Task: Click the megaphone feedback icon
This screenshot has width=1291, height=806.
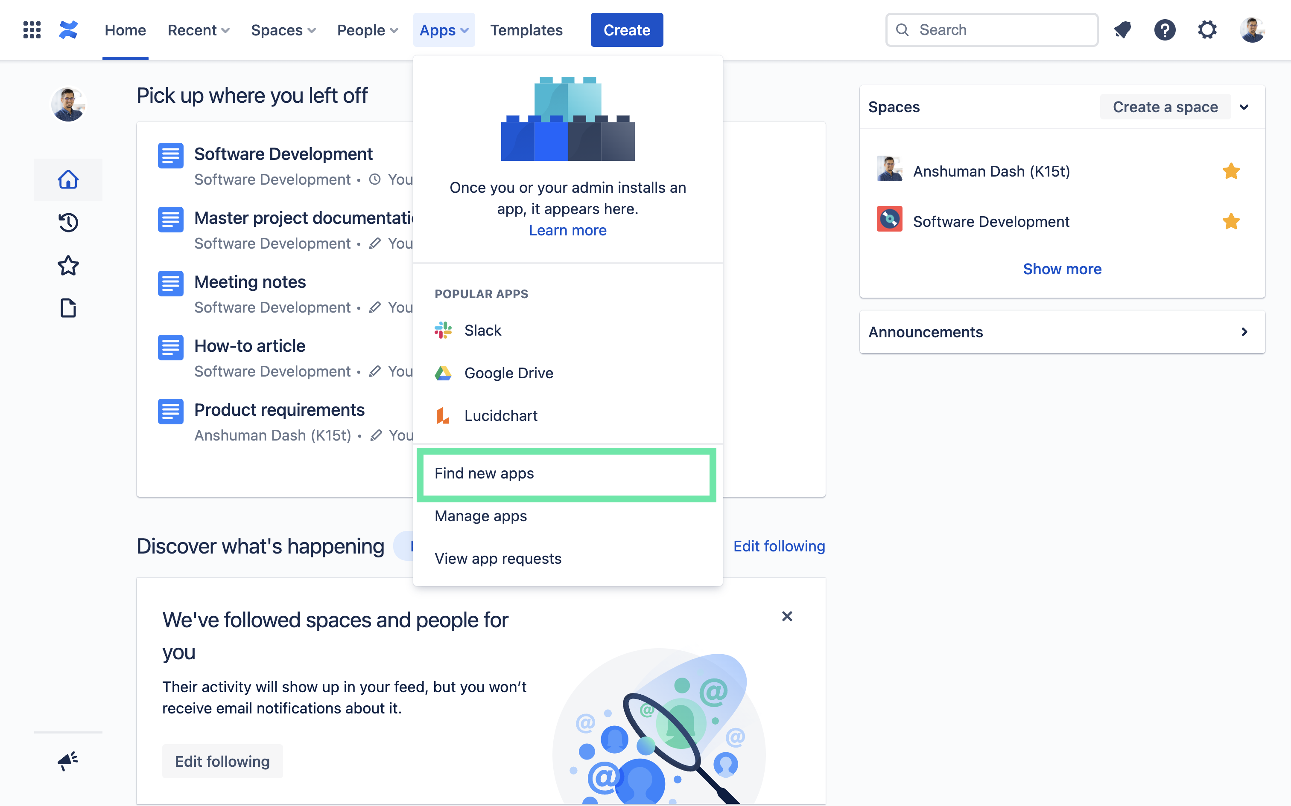Action: coord(68,761)
